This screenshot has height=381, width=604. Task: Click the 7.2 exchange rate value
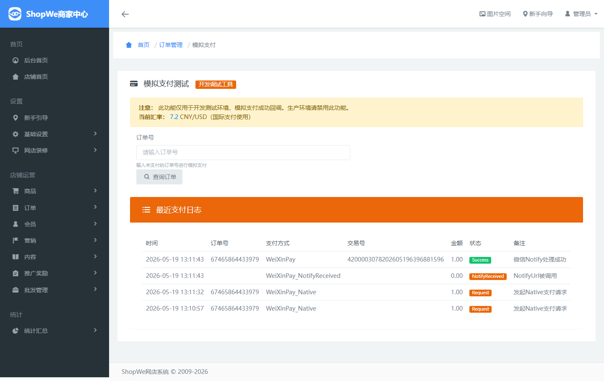(174, 117)
